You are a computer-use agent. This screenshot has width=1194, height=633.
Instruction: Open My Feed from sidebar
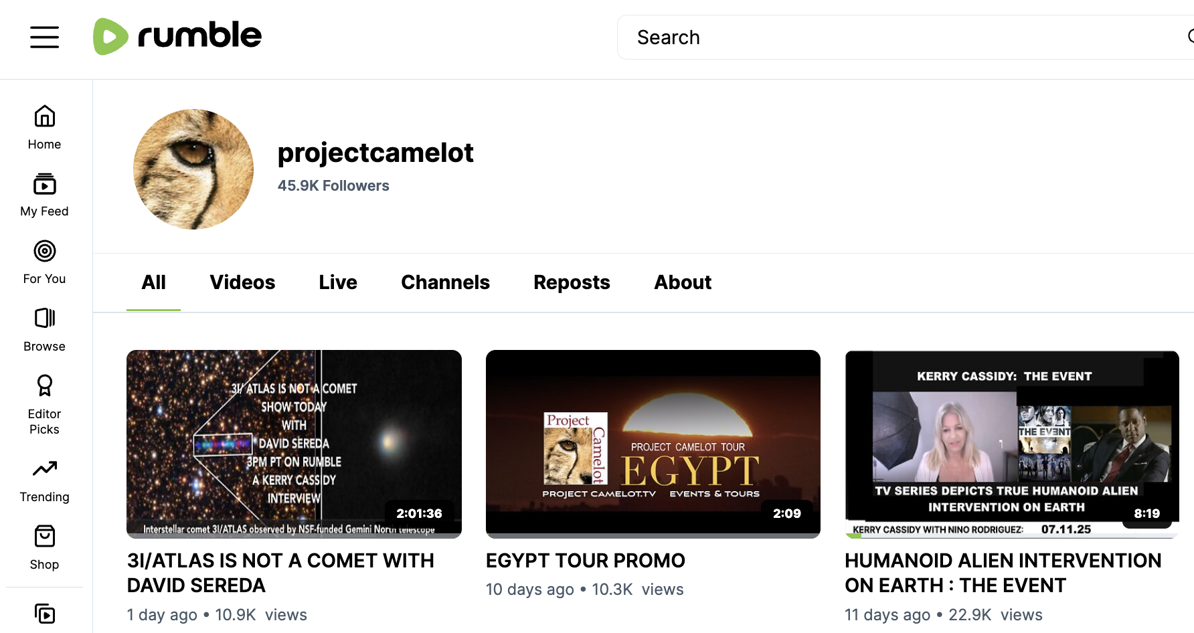pos(44,195)
